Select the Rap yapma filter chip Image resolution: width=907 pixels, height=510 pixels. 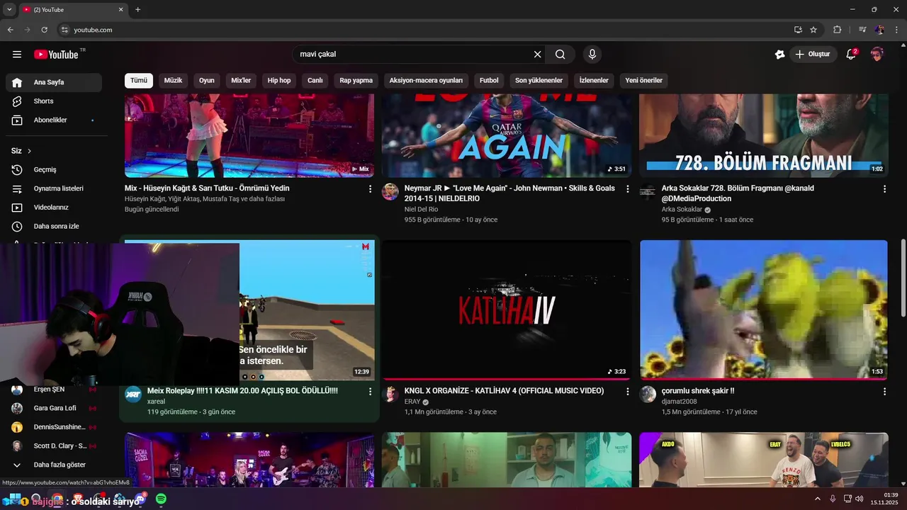(x=356, y=81)
